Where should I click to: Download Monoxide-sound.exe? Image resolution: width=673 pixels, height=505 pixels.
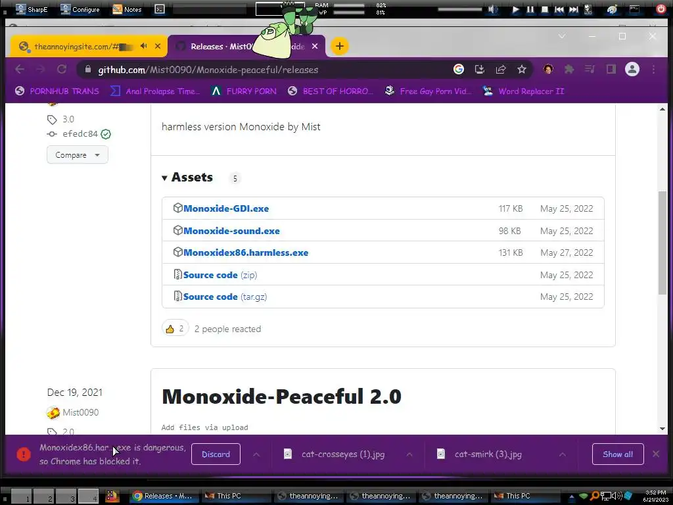click(x=231, y=231)
